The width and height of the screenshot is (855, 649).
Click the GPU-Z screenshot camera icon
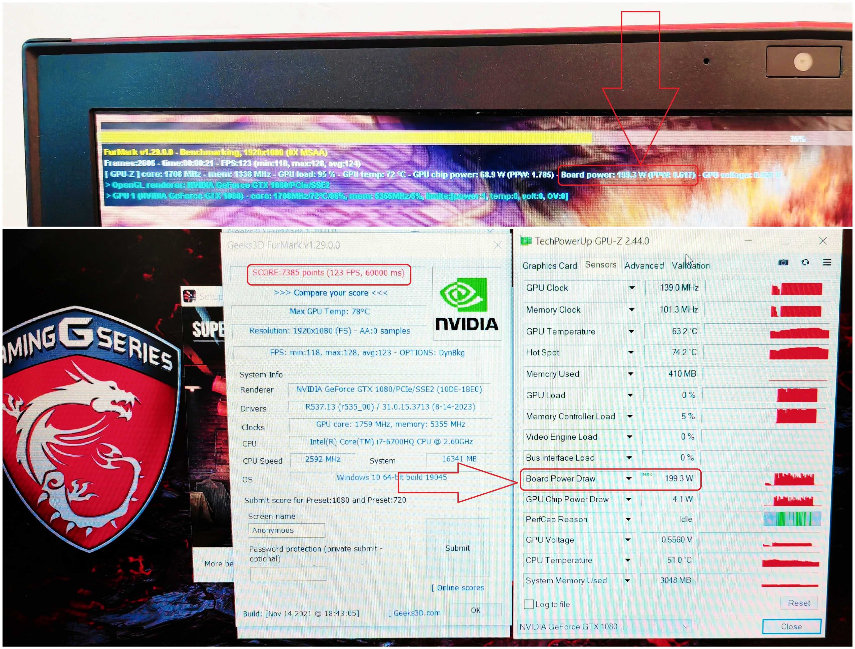tap(783, 262)
